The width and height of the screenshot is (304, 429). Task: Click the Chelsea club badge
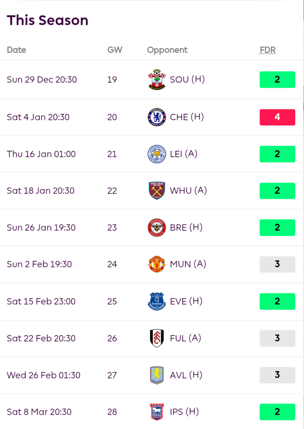point(156,117)
